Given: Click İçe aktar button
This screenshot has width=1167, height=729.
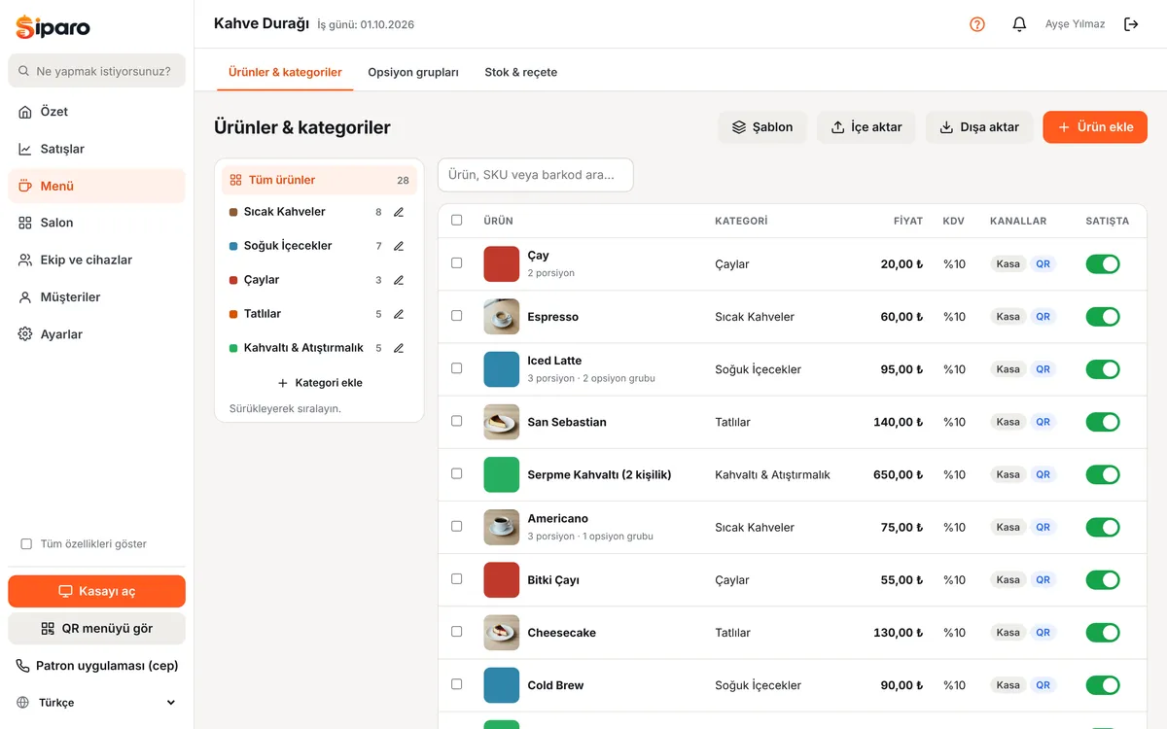Looking at the screenshot, I should [x=866, y=127].
